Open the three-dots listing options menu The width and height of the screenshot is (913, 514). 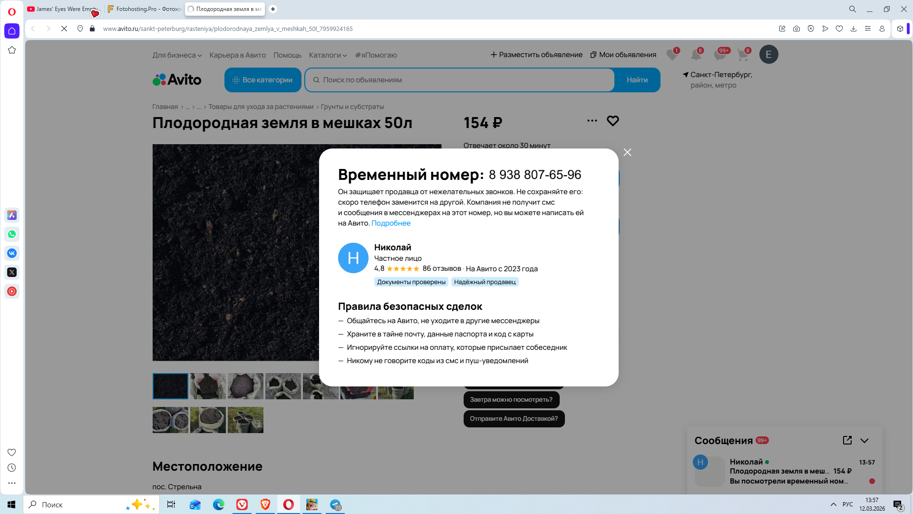point(592,121)
